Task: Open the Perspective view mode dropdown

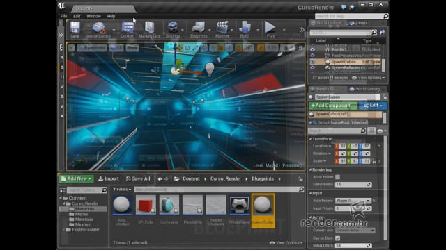Action: click(x=92, y=48)
